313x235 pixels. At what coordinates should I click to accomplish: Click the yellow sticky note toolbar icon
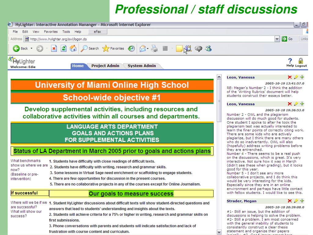(179, 49)
